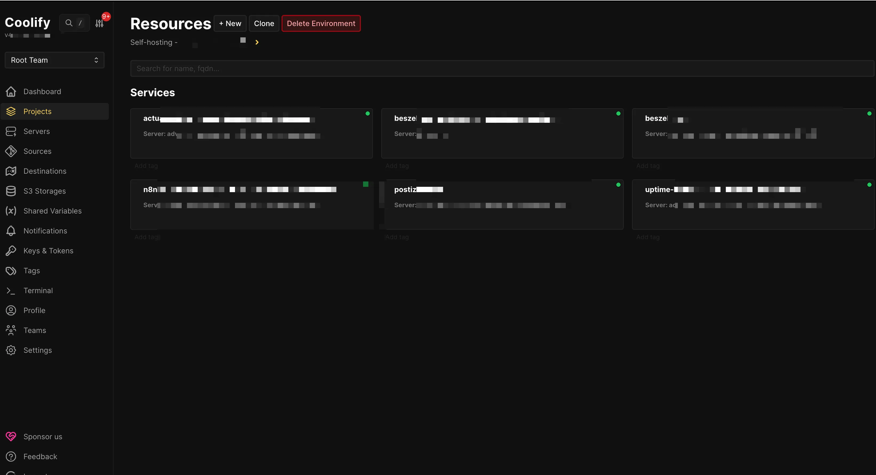The image size is (876, 475).
Task: Open Shared Variables
Action: (x=52, y=211)
